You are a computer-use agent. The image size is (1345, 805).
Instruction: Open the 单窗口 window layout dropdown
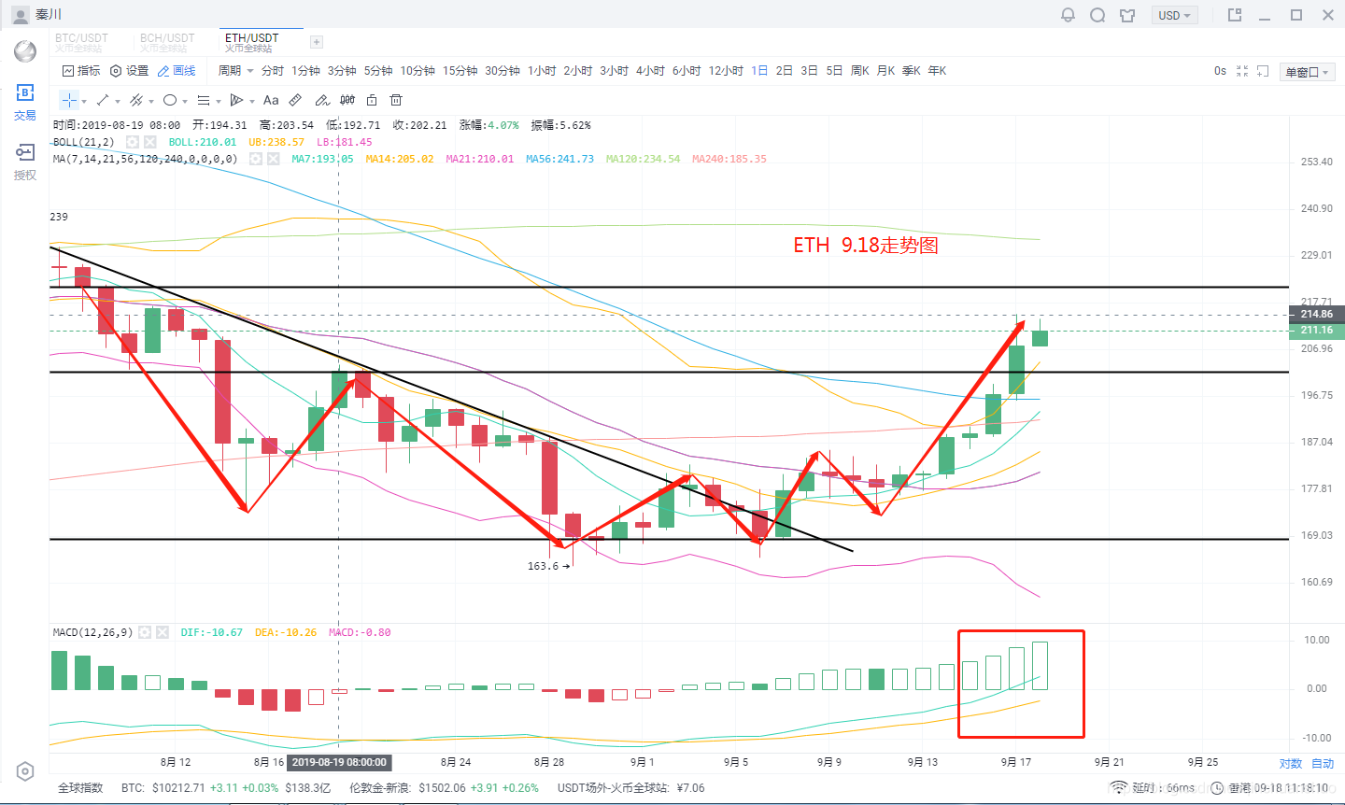point(1307,72)
